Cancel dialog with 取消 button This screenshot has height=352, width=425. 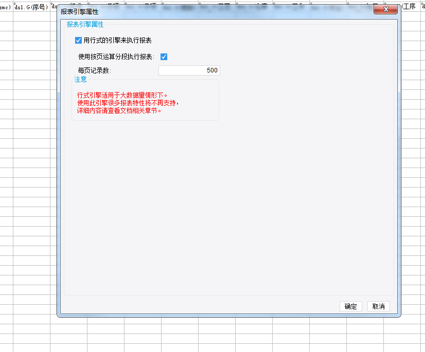coord(378,306)
